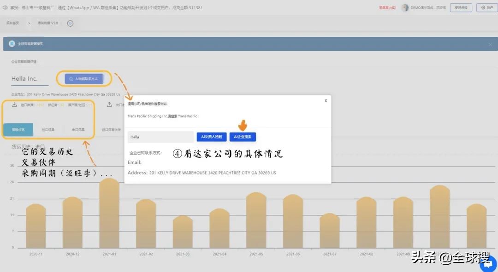Screen dimensions: 498x272
Task: Switch to the 进口详单 tab
Action: click(x=48, y=130)
